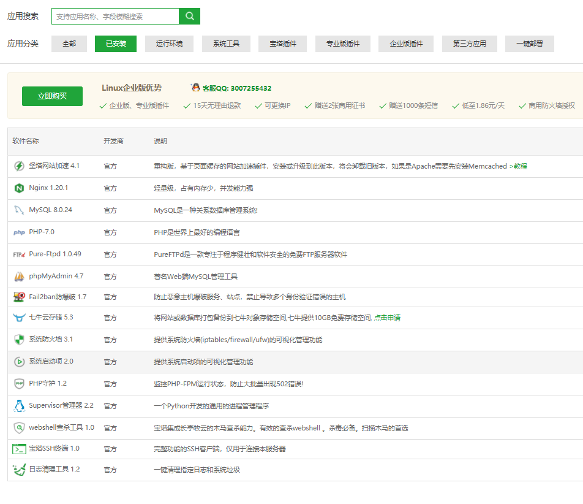
Task: Click the PHP守护 1.2 name
Action: coord(48,383)
